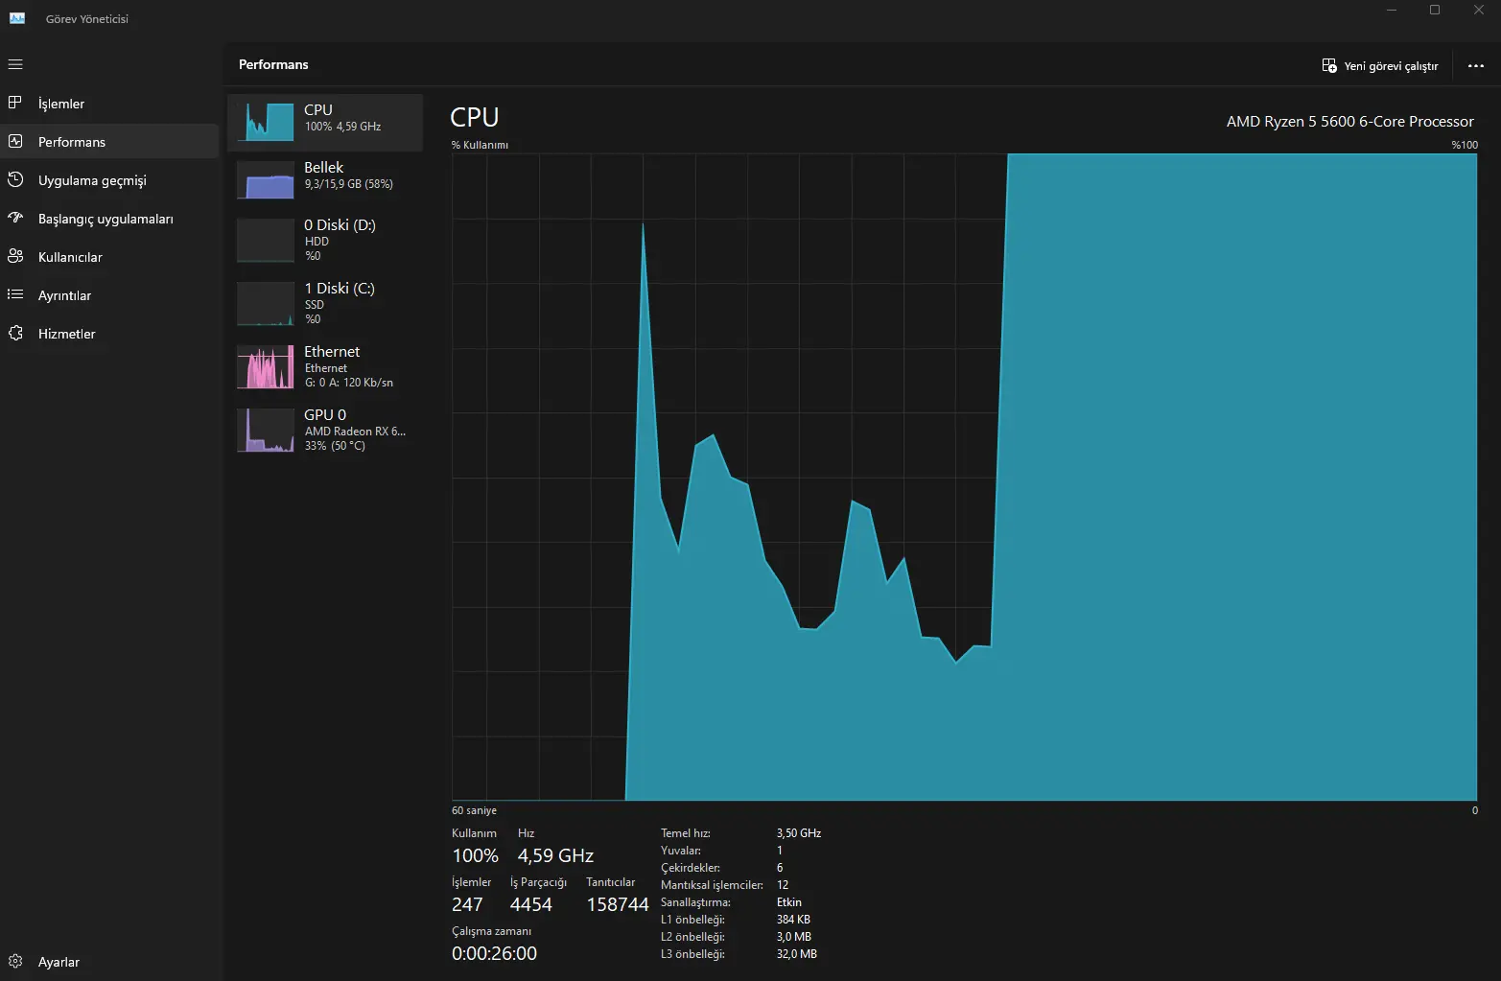
Task: Click Yeni görevi çalıştır button
Action: (x=1380, y=66)
